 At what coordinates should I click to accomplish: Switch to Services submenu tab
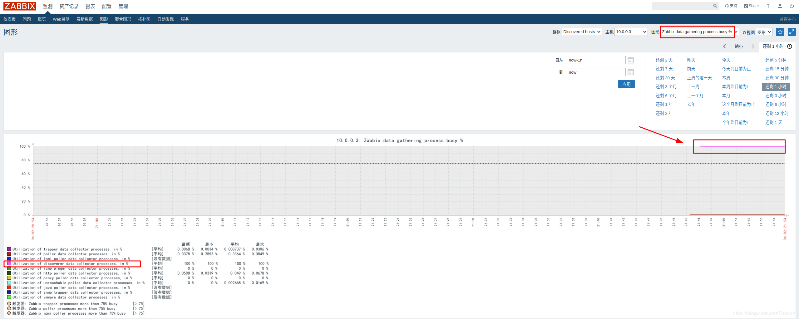tap(185, 19)
